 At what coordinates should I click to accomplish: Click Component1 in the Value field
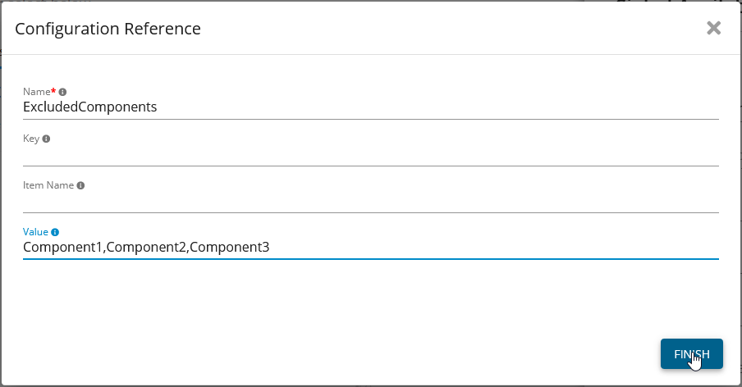point(62,247)
